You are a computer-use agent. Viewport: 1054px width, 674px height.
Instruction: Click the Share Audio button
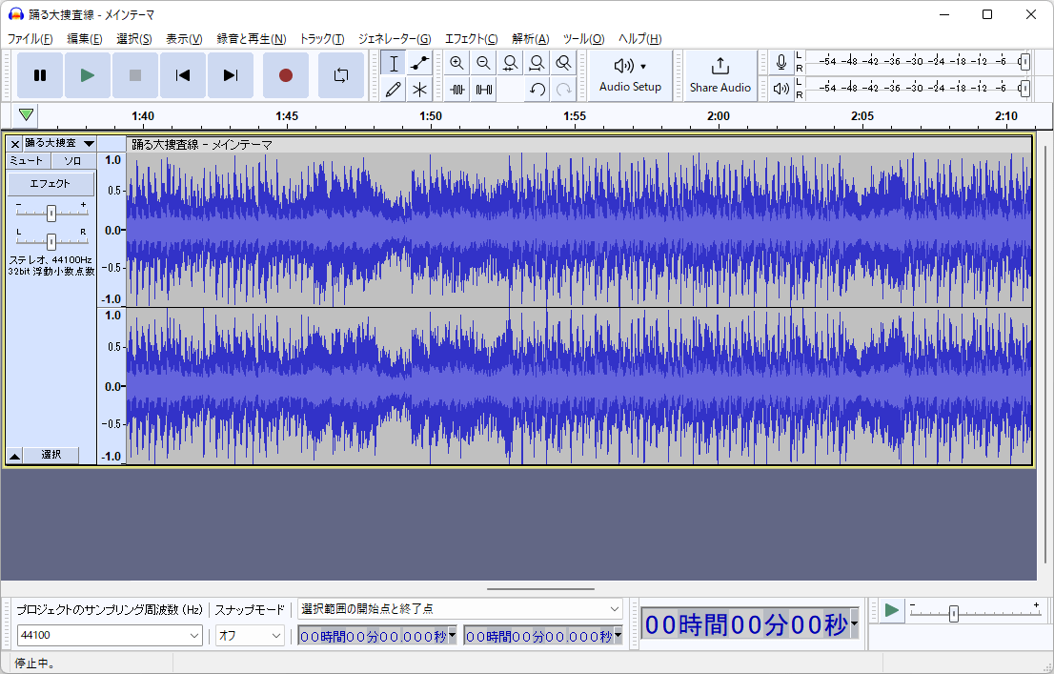click(x=720, y=75)
